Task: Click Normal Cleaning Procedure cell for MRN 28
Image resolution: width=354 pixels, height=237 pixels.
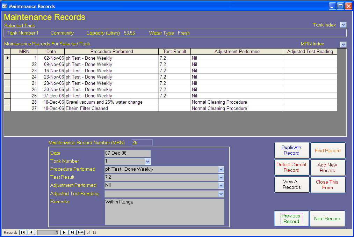Action: coord(237,102)
